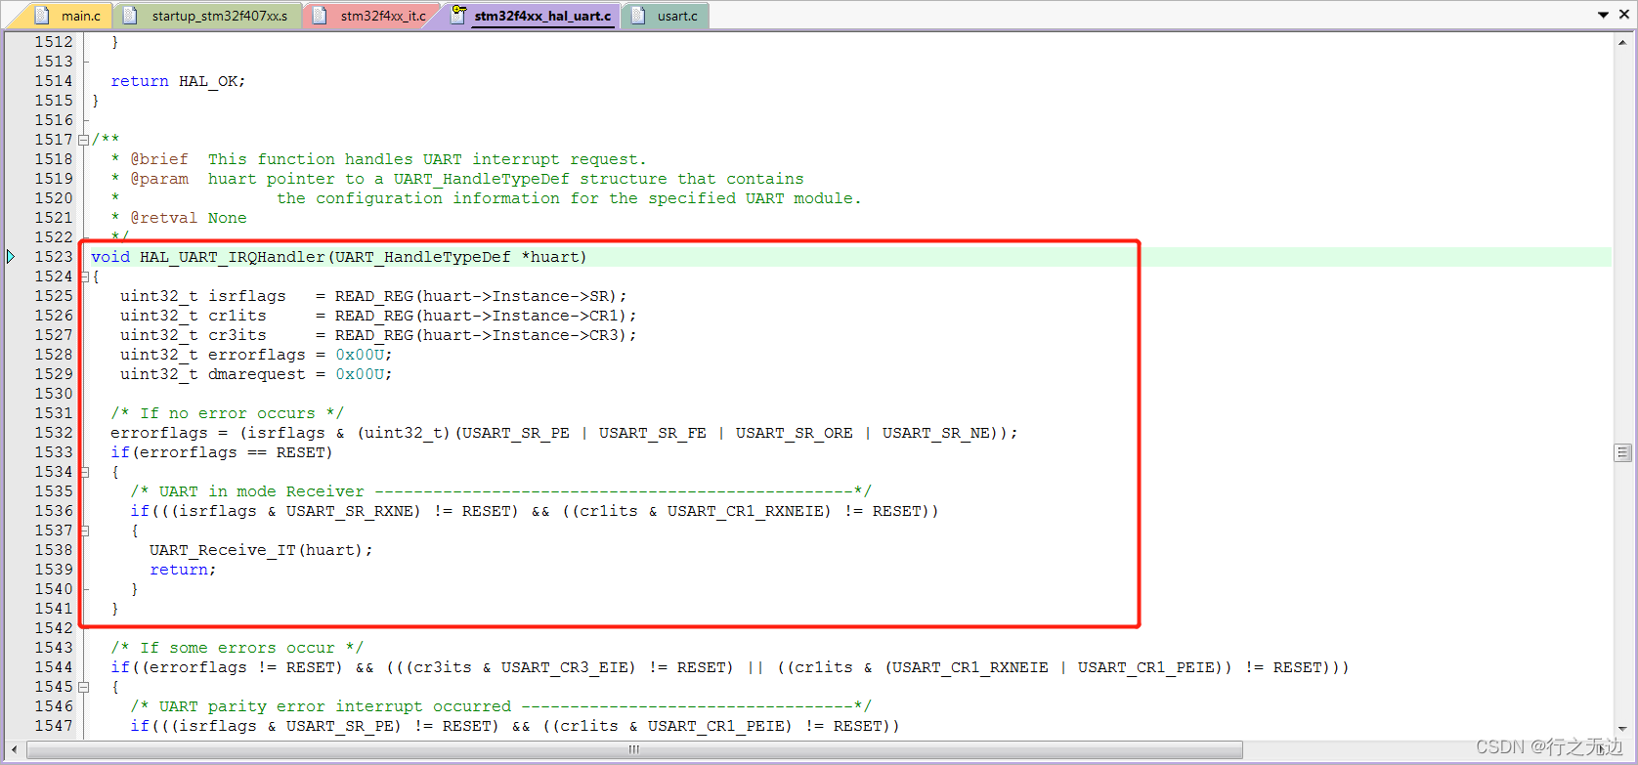Image resolution: width=1638 pixels, height=765 pixels.
Task: Collapse the brace block at line 1534
Action: pos(84,472)
